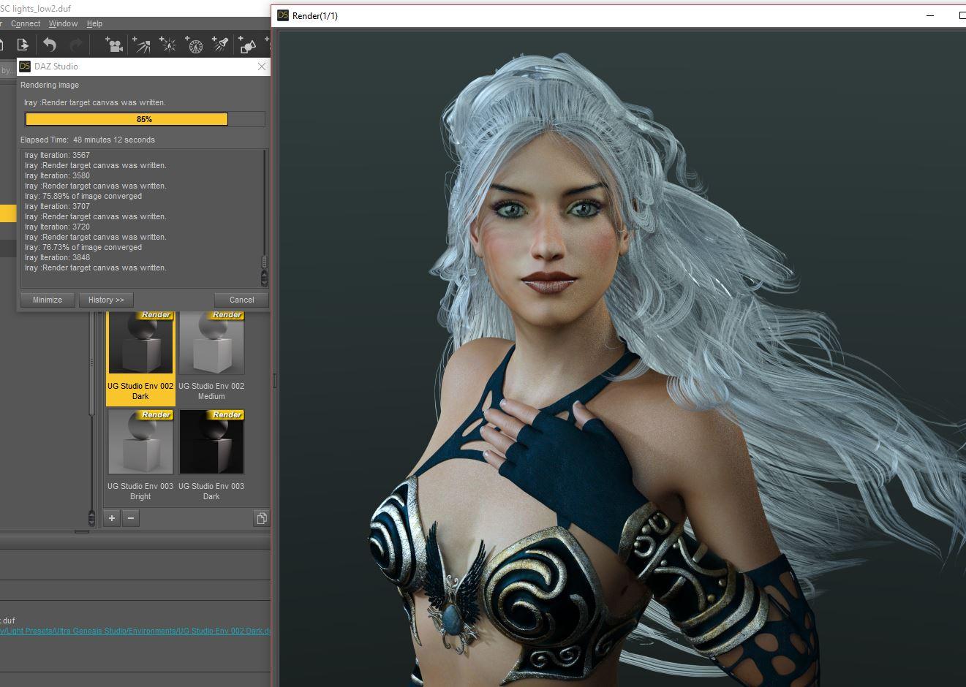The height and width of the screenshot is (687, 966).
Task: Click the render progress bar at 85%
Action: point(145,119)
